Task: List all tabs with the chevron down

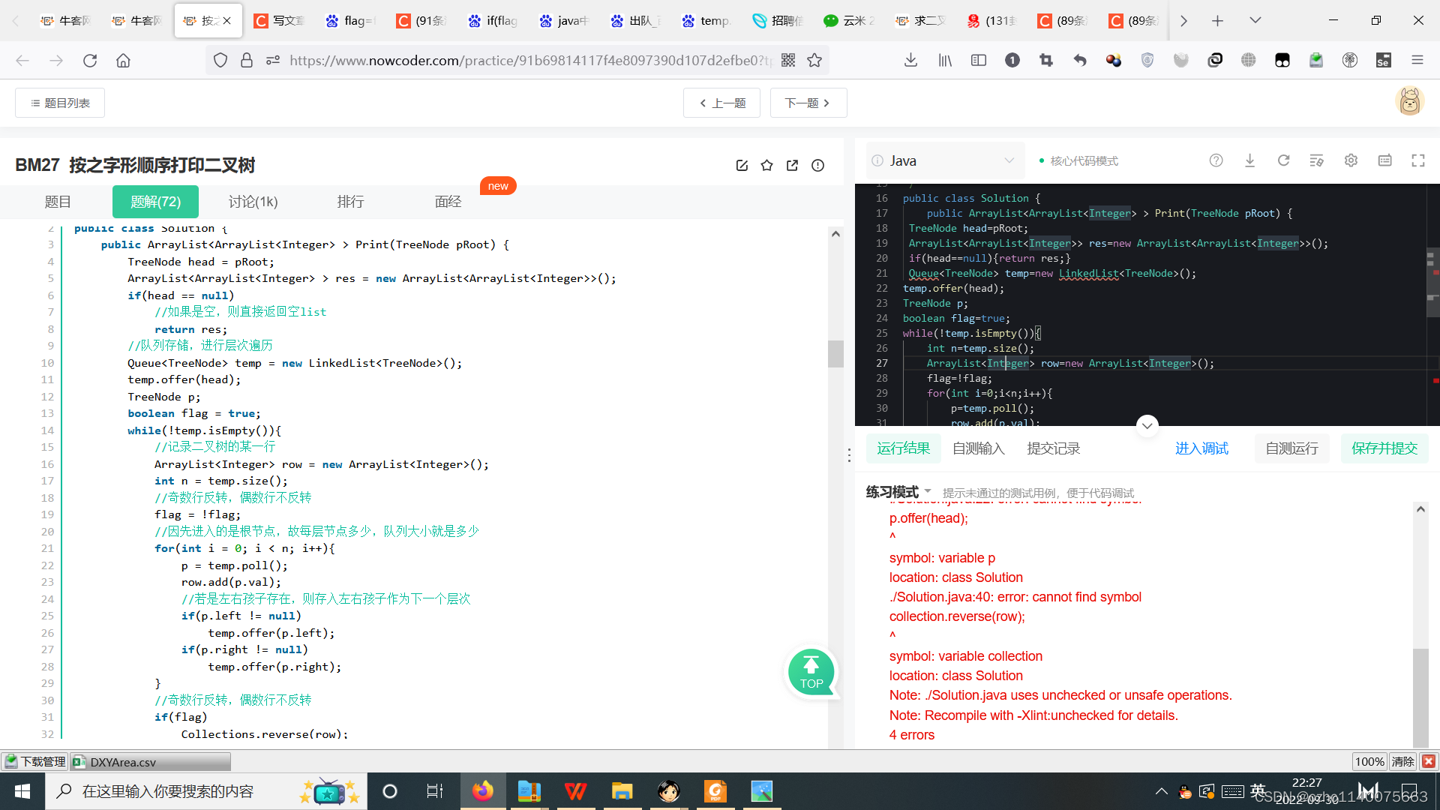Action: pos(1255,21)
